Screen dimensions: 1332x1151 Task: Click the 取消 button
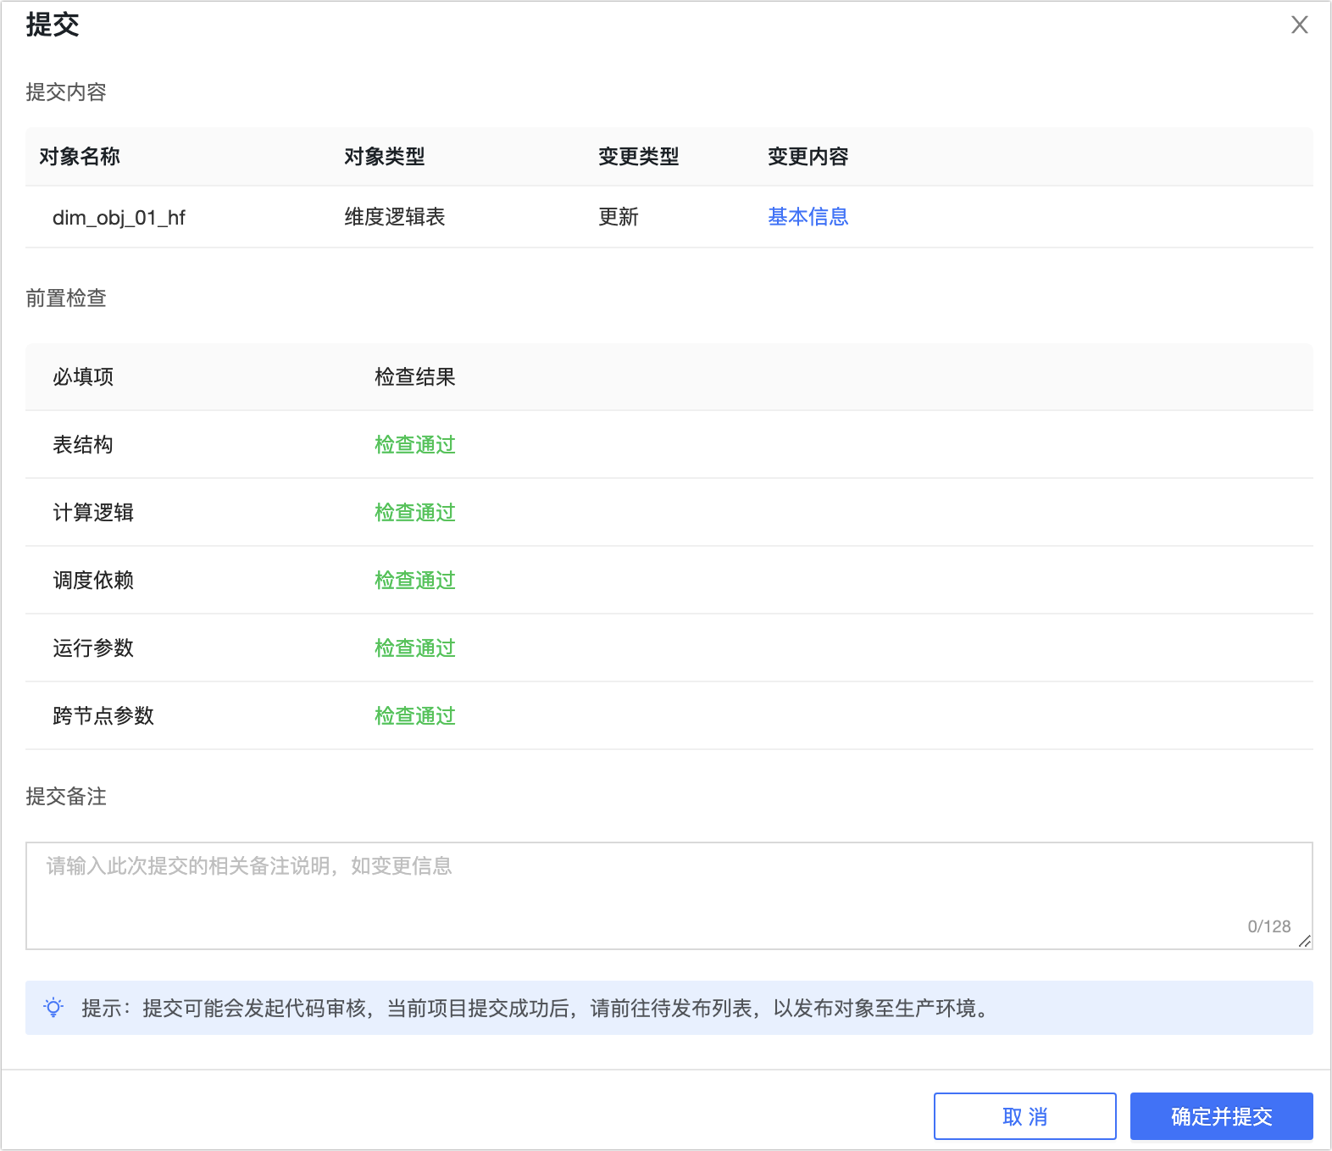pos(1024,1116)
